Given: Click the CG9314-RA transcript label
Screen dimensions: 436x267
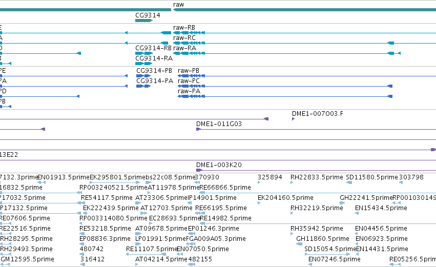Looking at the screenshot, I should tap(154, 58).
